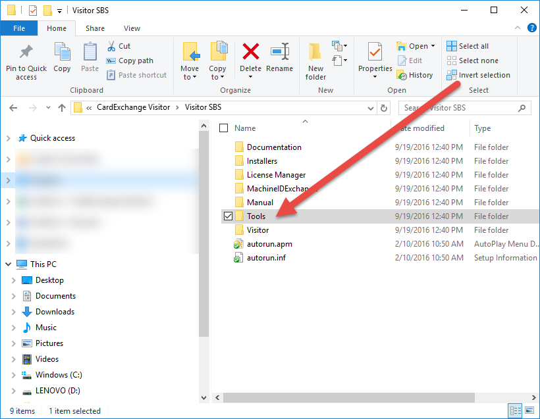
Task: Select LENOVO (D:) drive in navigation pane
Action: pyautogui.click(x=57, y=391)
